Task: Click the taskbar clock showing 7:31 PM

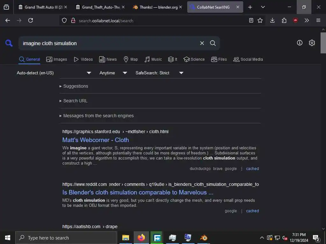Action: pyautogui.click(x=299, y=238)
